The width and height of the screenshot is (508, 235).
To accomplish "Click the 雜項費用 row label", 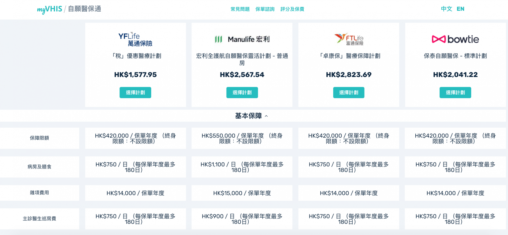I will tap(39, 193).
